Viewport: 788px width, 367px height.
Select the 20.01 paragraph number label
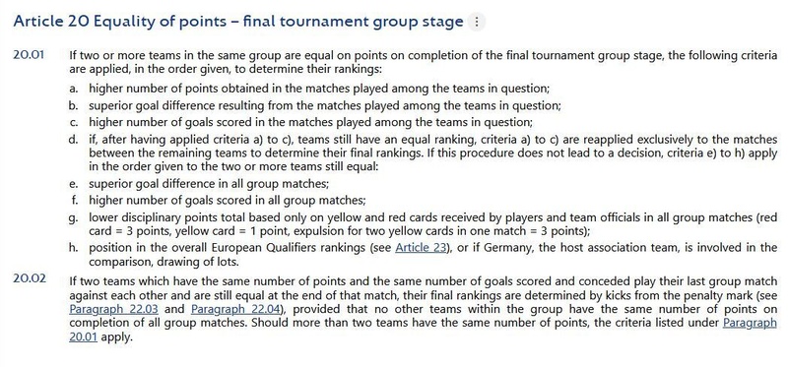click(x=30, y=55)
